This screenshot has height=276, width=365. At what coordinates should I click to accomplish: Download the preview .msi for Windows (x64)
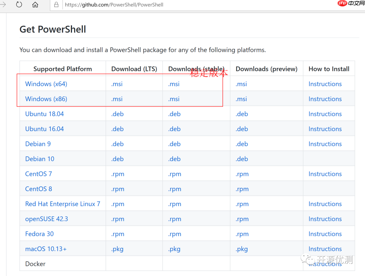coord(241,84)
